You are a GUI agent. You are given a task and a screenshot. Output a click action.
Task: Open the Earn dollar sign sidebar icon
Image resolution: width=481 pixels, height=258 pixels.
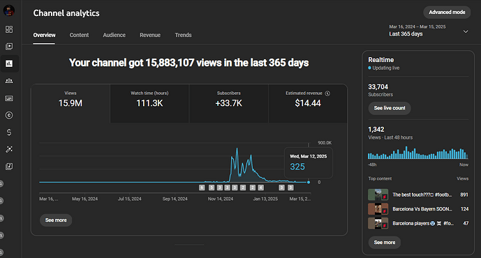[9, 132]
